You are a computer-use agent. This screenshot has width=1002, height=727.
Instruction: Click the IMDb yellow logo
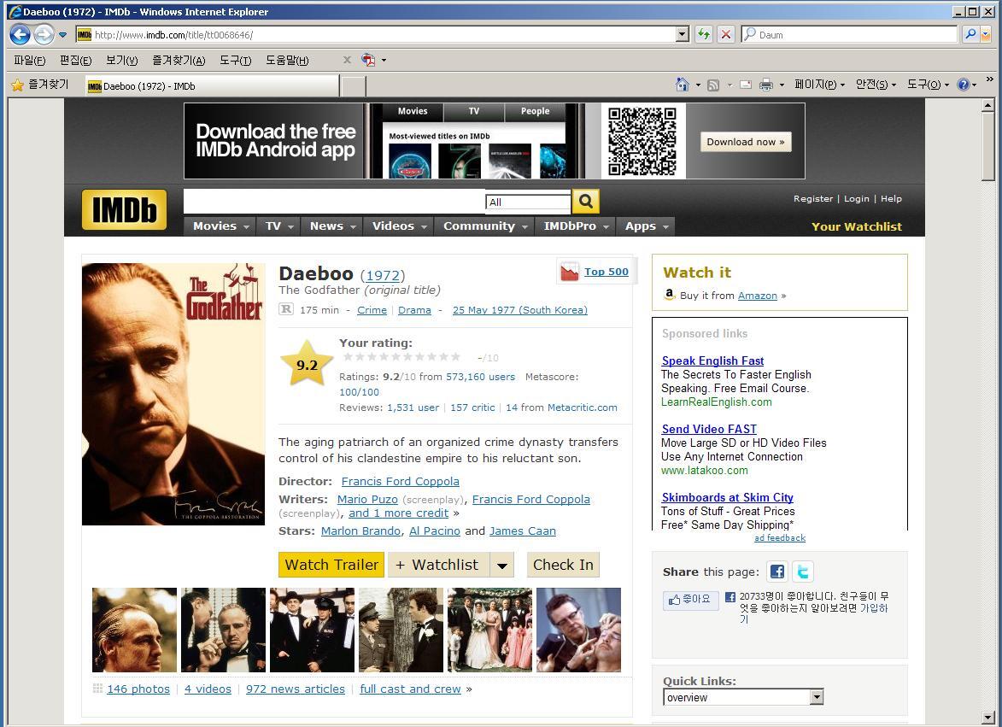pyautogui.click(x=124, y=209)
